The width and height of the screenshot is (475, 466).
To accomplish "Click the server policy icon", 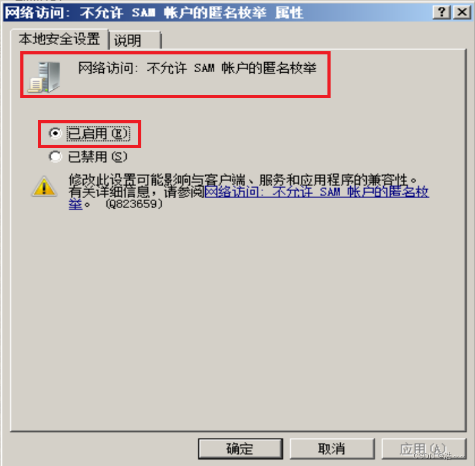I will (44, 77).
